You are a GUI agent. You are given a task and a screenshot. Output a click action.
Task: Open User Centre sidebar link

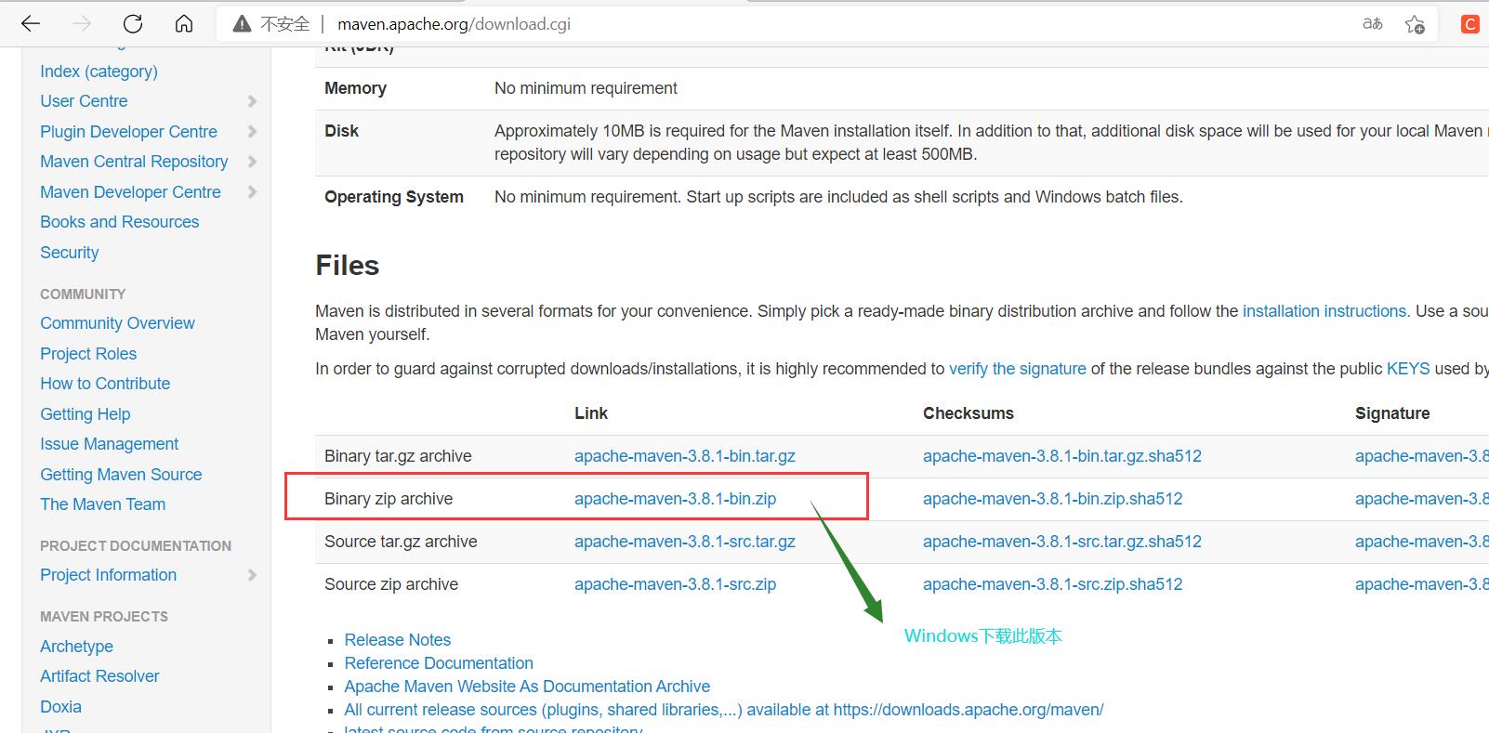point(84,101)
